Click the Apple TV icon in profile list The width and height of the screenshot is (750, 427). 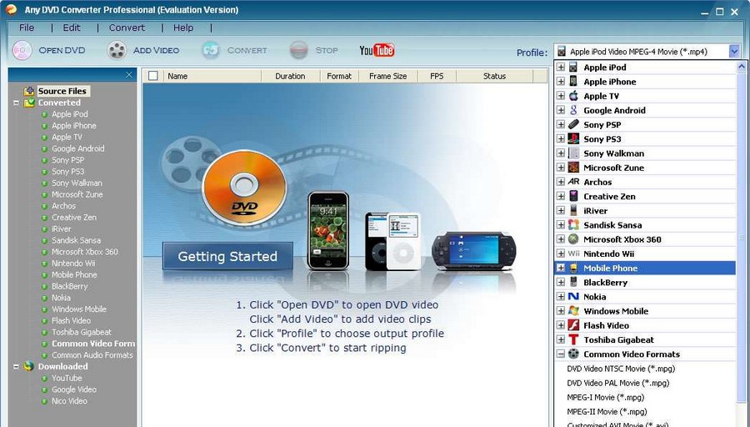pyautogui.click(x=573, y=96)
